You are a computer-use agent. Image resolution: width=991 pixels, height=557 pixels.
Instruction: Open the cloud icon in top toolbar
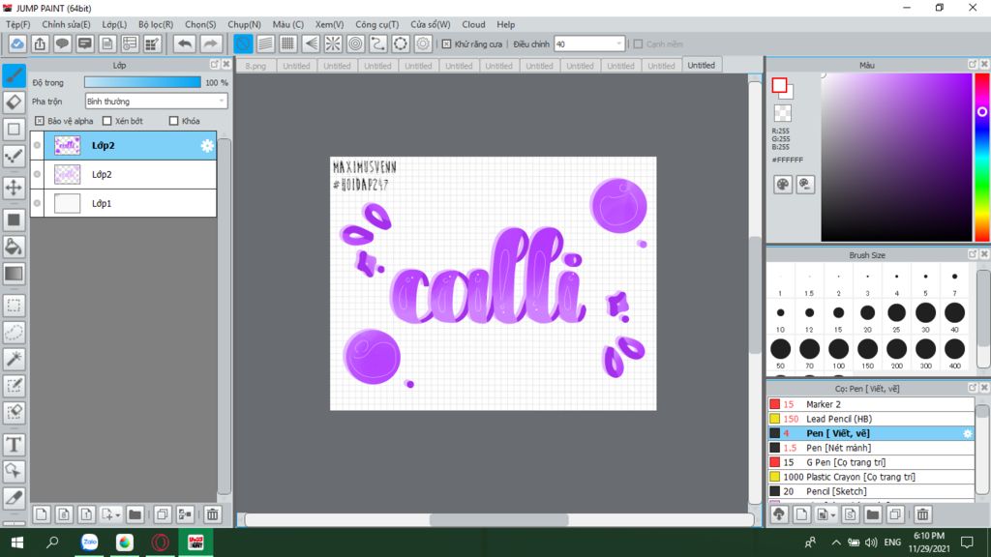point(17,44)
